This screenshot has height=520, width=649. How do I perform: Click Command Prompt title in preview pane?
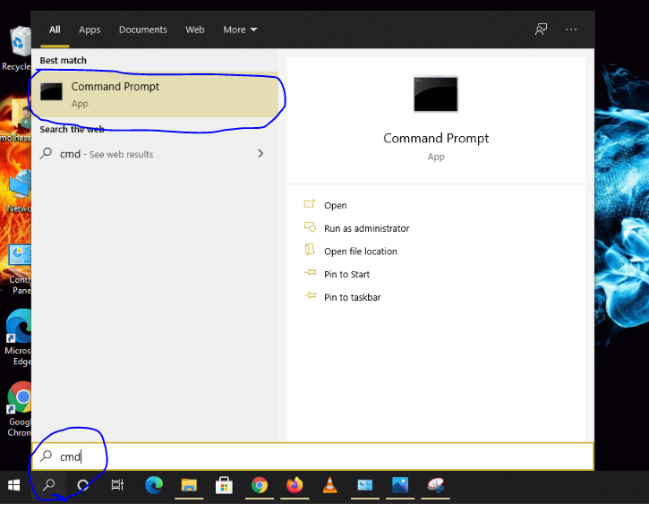pyautogui.click(x=436, y=138)
